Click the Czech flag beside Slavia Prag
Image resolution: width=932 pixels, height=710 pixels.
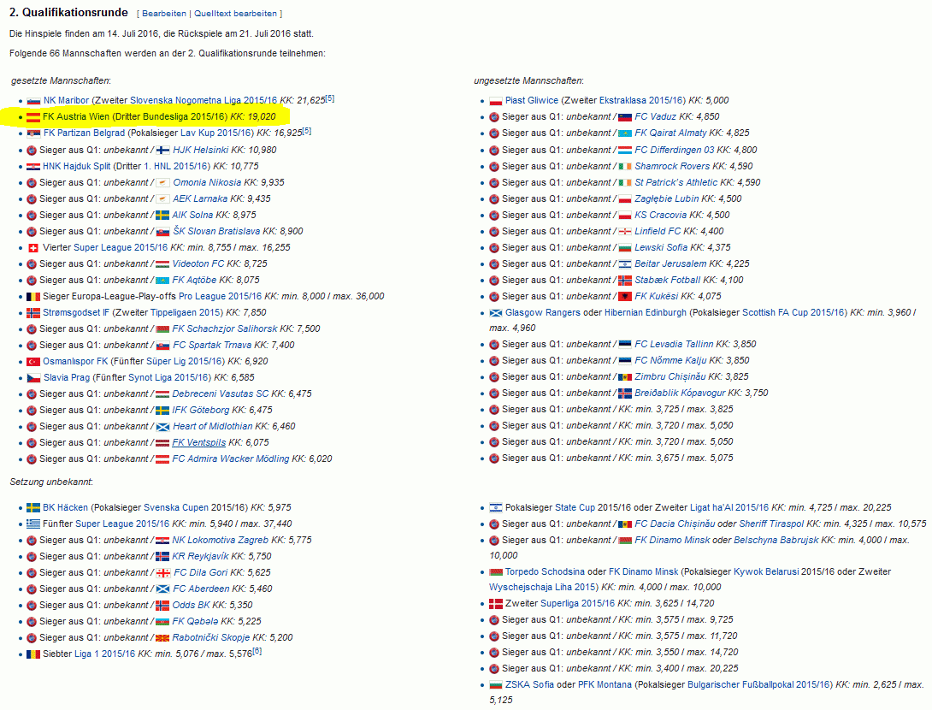click(x=33, y=377)
